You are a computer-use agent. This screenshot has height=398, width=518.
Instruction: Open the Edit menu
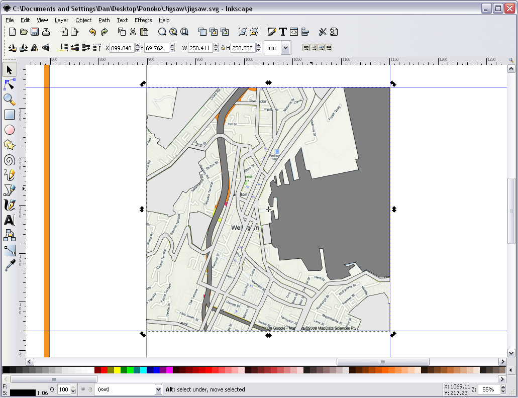pos(25,20)
